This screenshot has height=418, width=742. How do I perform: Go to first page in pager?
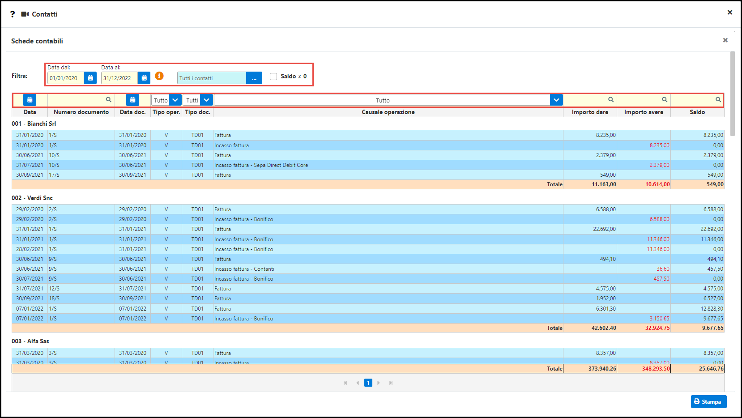point(345,383)
